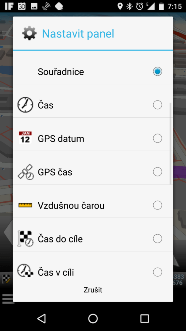This screenshot has width=186, height=331.
Task: Select the Čas radio button
Action: click(158, 105)
